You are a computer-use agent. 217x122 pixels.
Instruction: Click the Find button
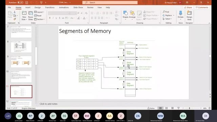coord(166,12)
